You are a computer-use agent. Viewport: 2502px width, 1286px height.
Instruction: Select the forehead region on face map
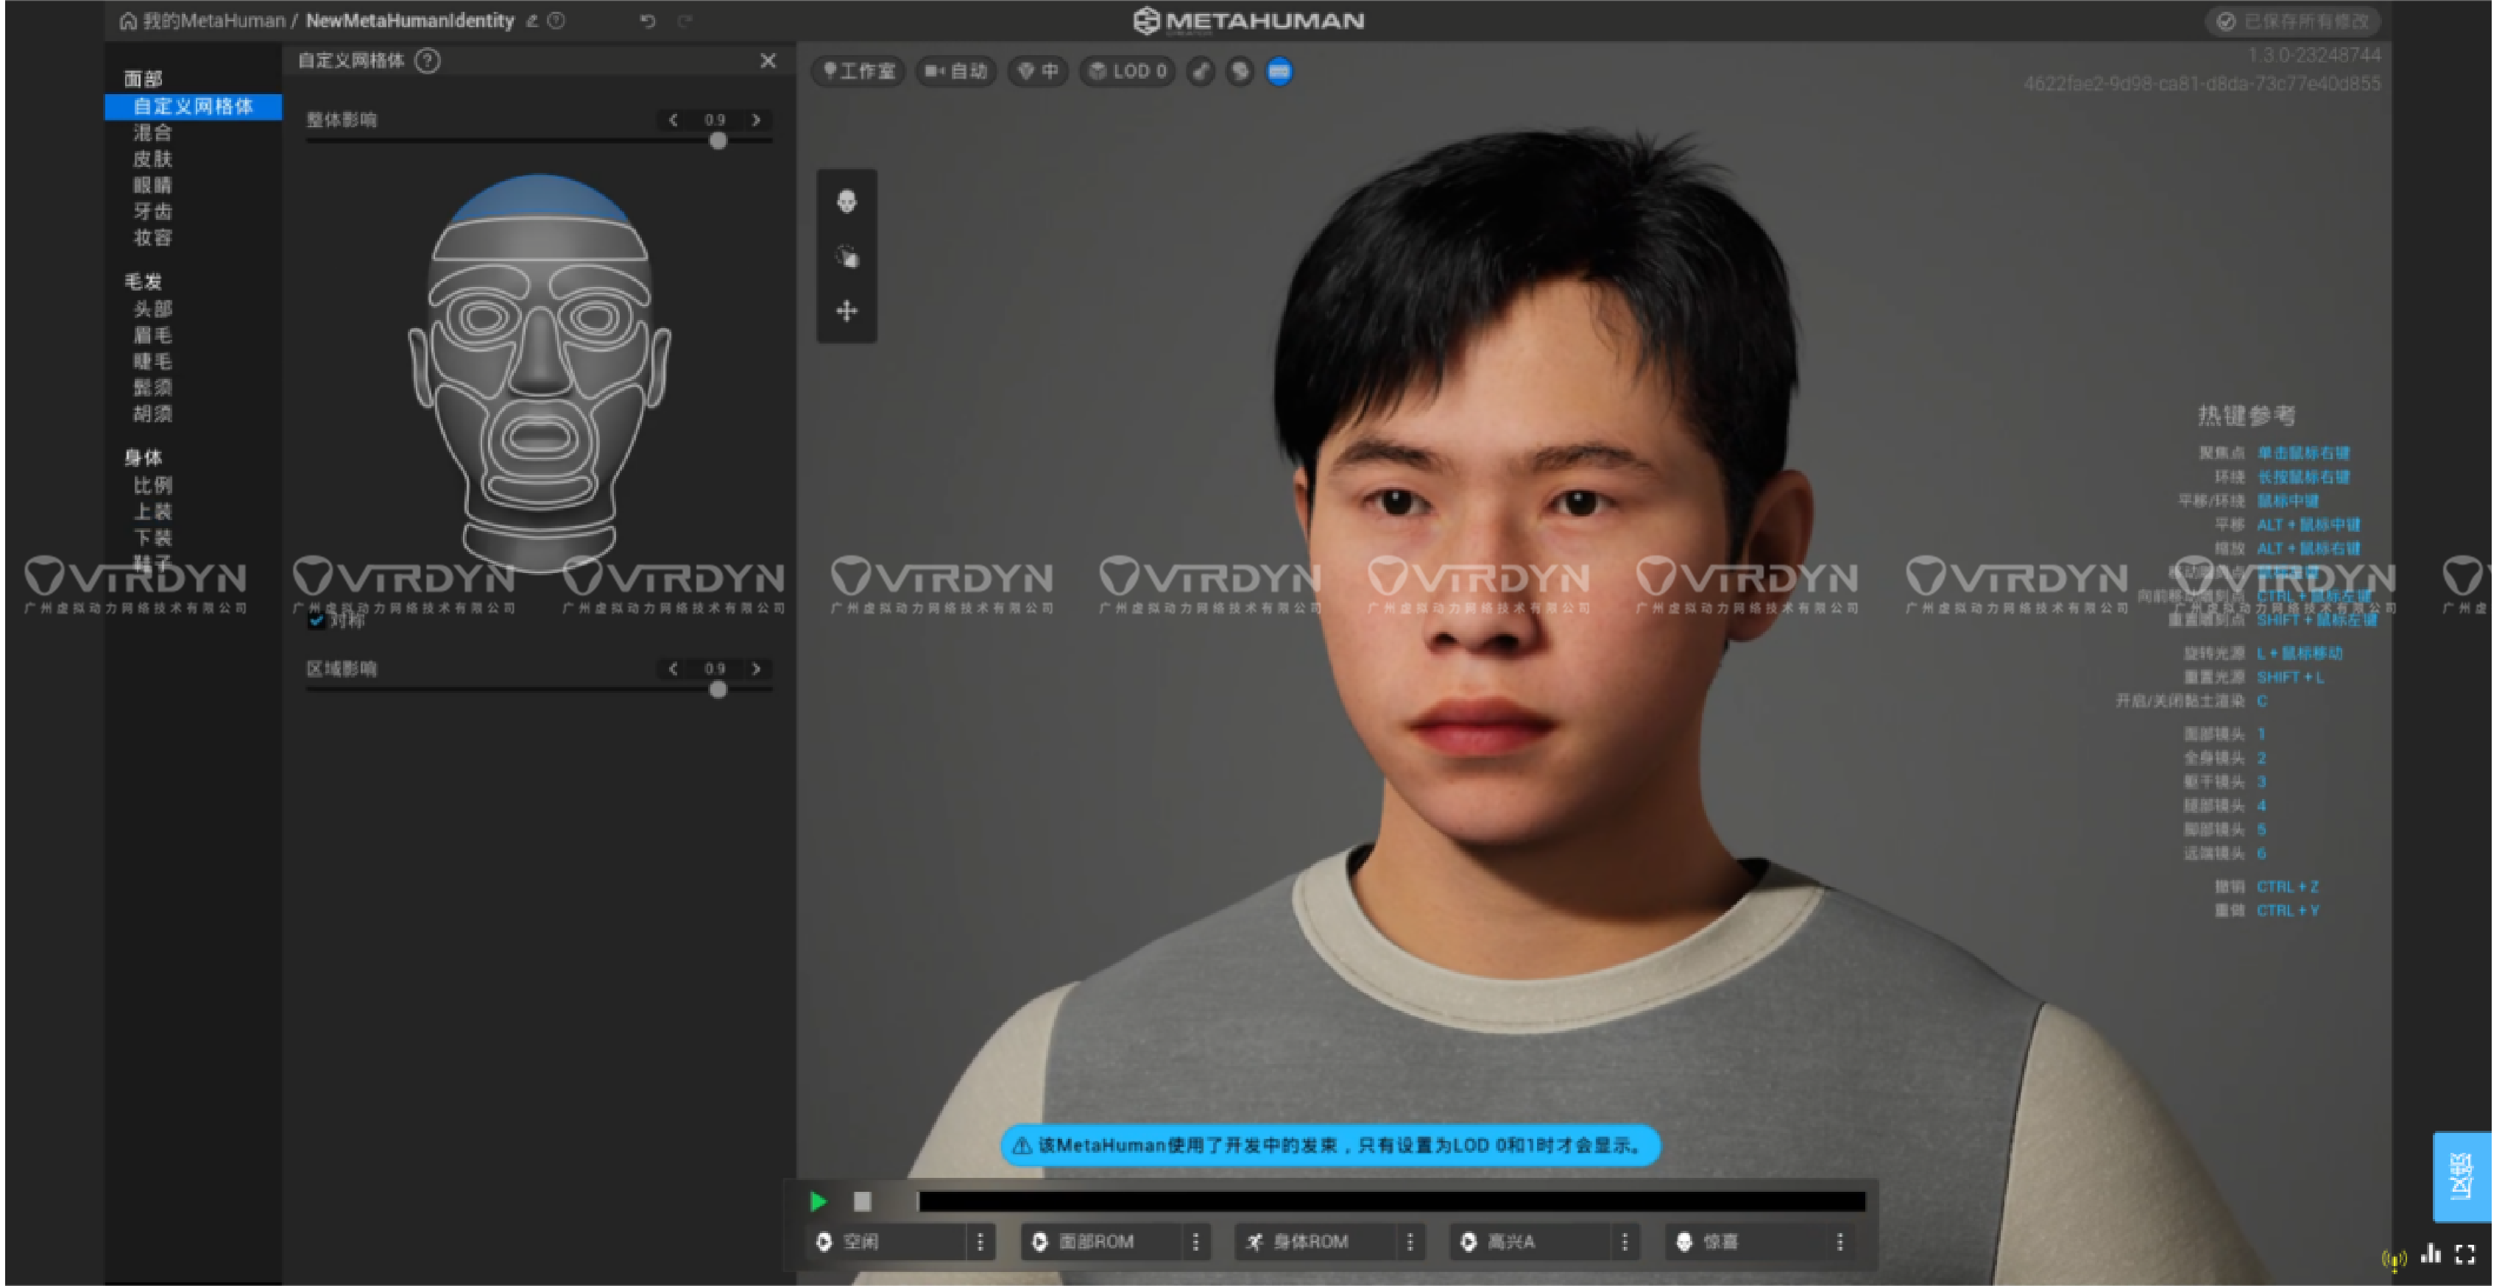tap(540, 239)
